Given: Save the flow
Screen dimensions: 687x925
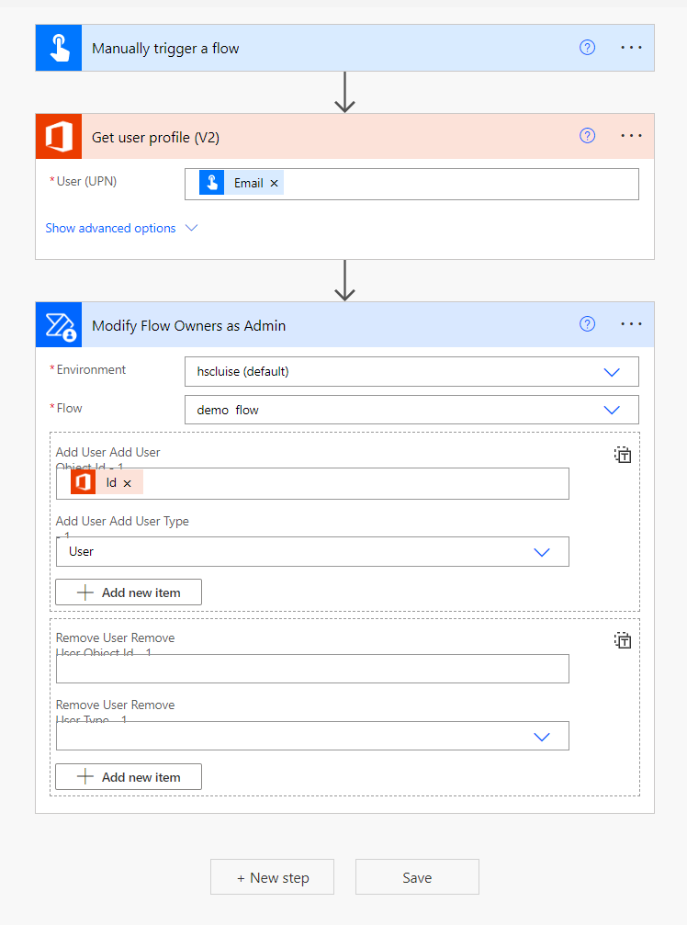Looking at the screenshot, I should click(417, 877).
